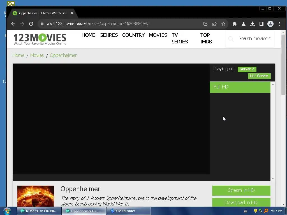287x215 pixels.
Task: Open the Oppenheimer poster thumbnail
Action: [x=36, y=196]
